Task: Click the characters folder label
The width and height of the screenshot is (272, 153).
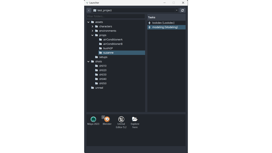Action: coord(106,26)
